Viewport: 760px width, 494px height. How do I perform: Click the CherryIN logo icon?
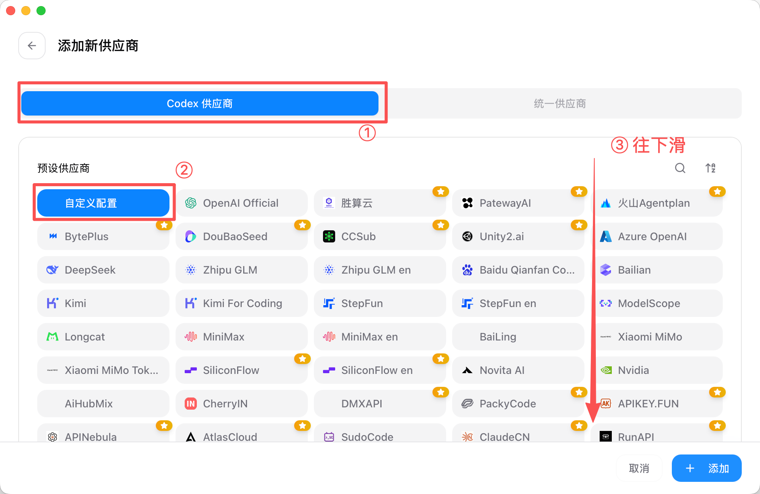(x=191, y=404)
